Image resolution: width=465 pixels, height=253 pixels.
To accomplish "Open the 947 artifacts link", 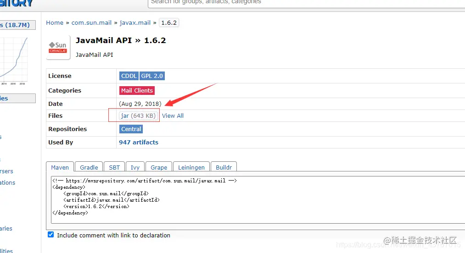I will point(139,143).
